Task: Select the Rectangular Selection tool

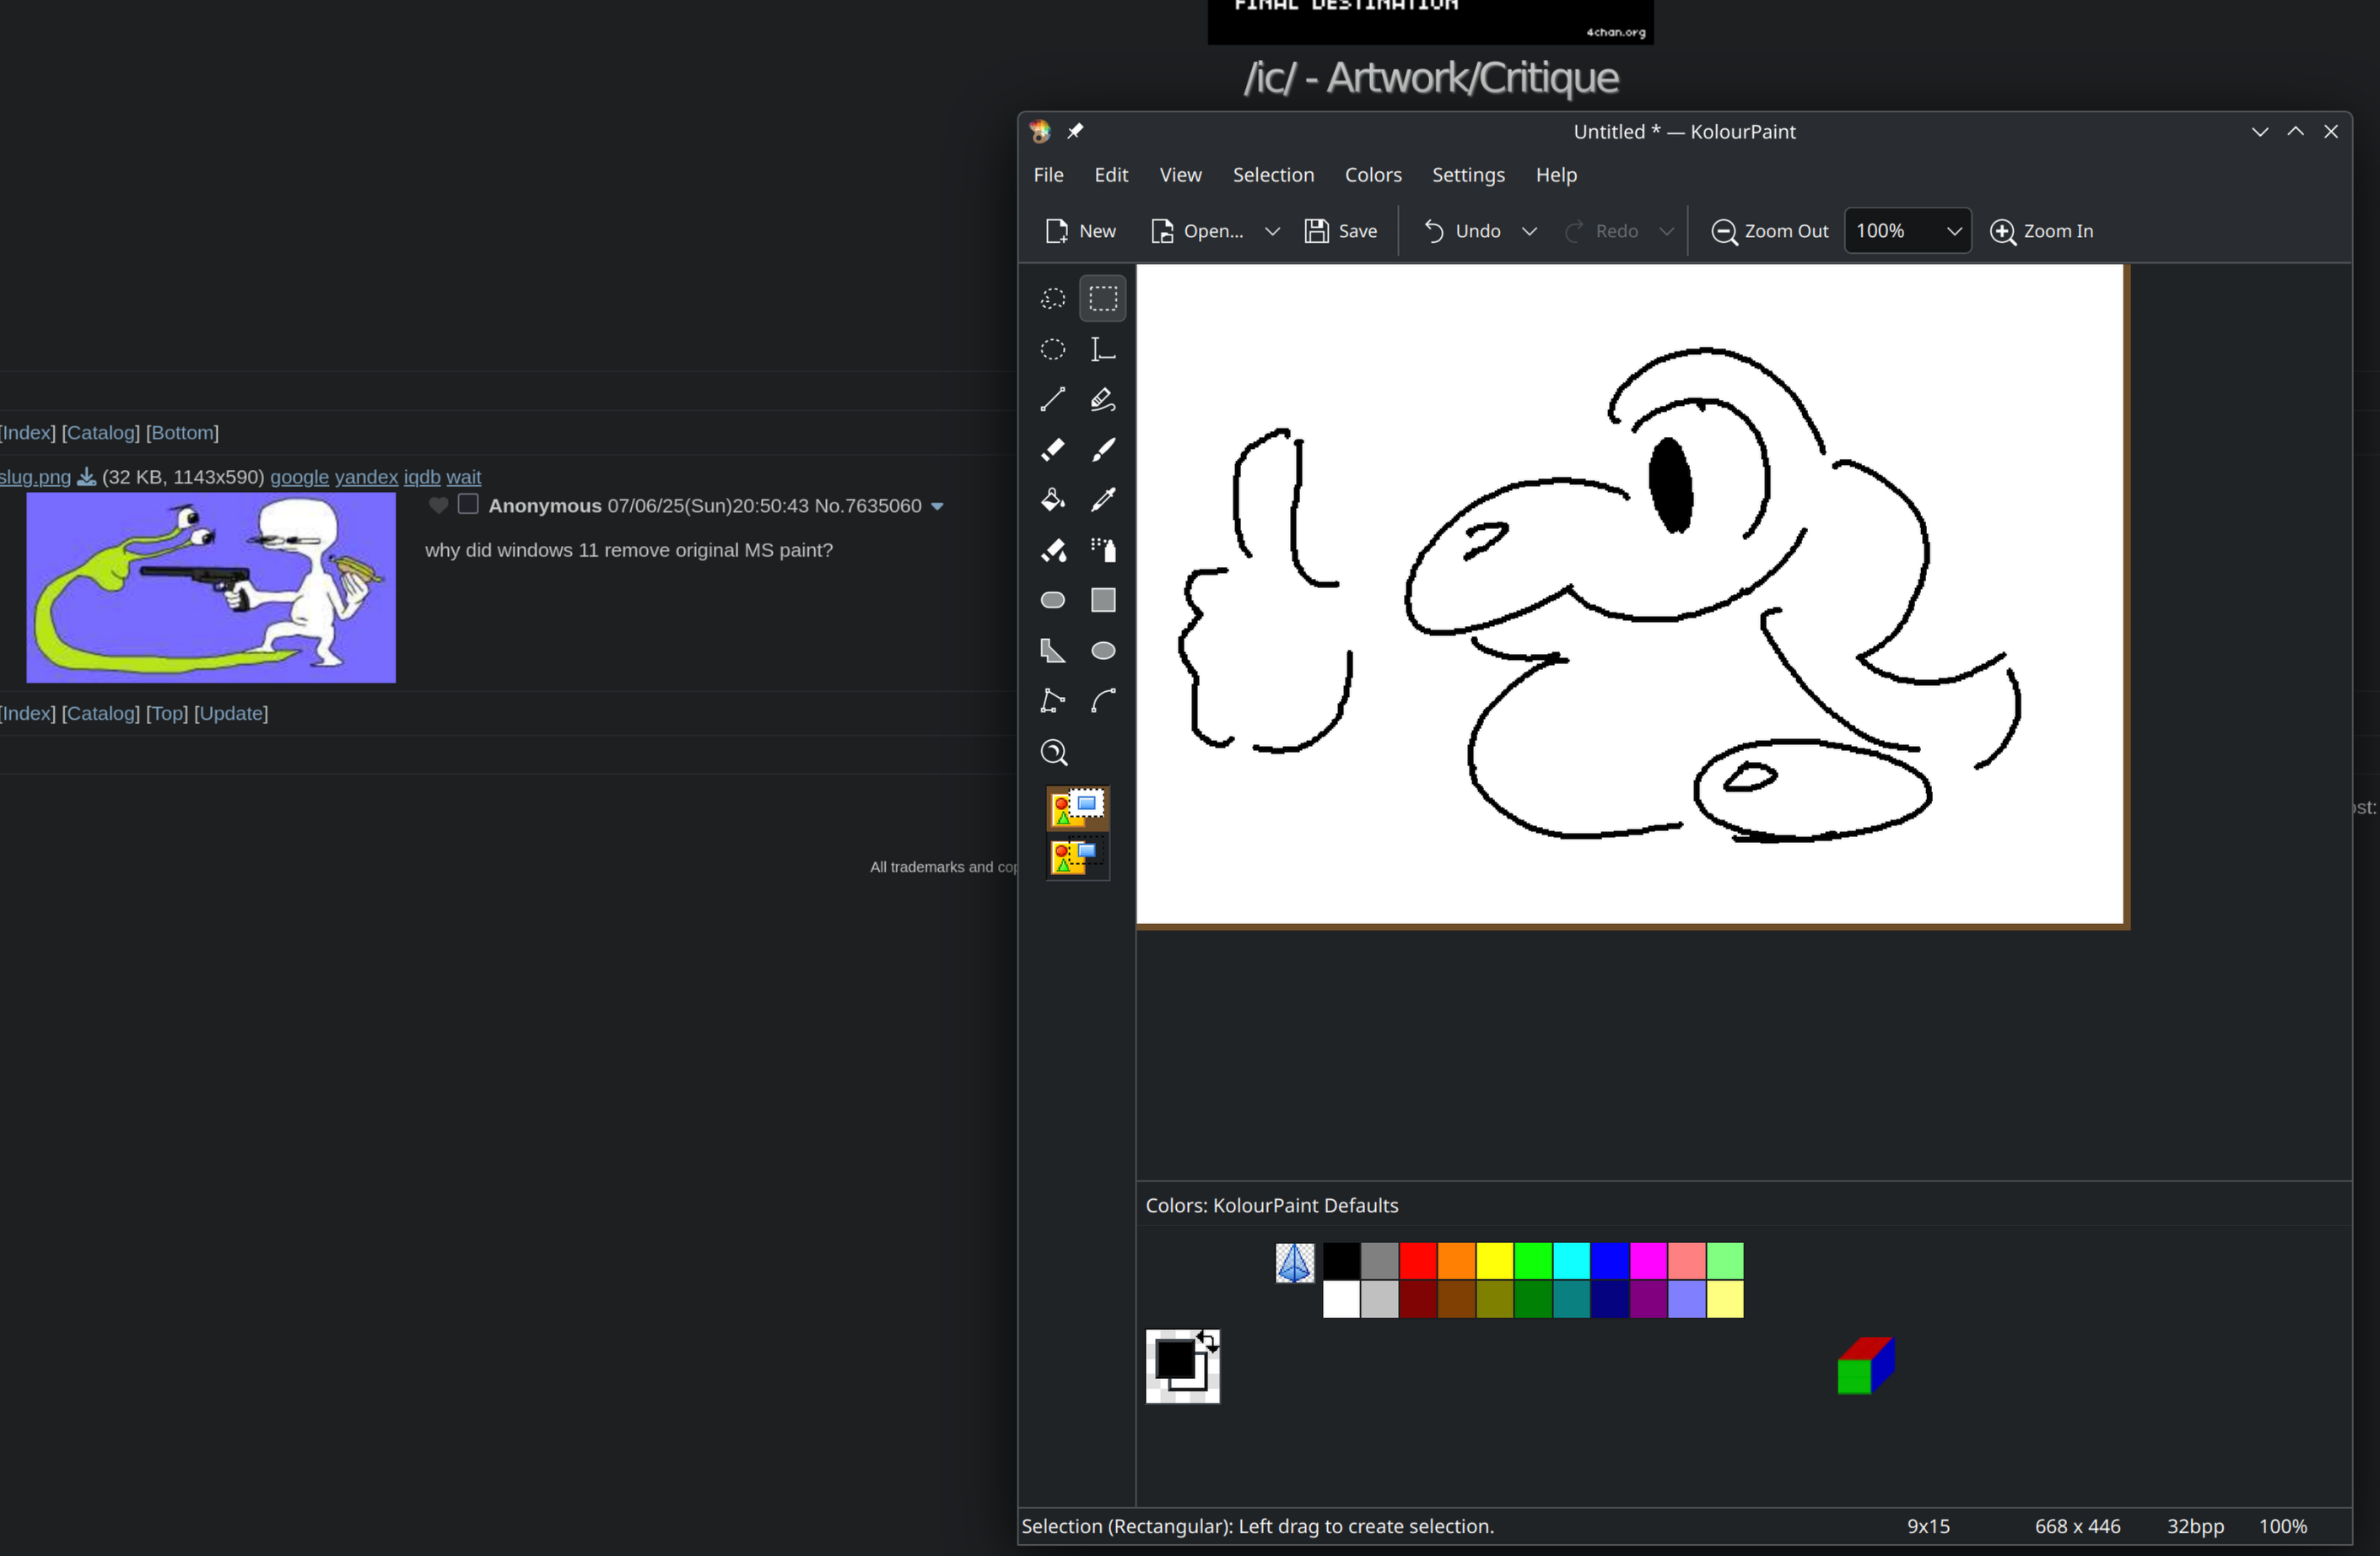Action: point(1103,298)
